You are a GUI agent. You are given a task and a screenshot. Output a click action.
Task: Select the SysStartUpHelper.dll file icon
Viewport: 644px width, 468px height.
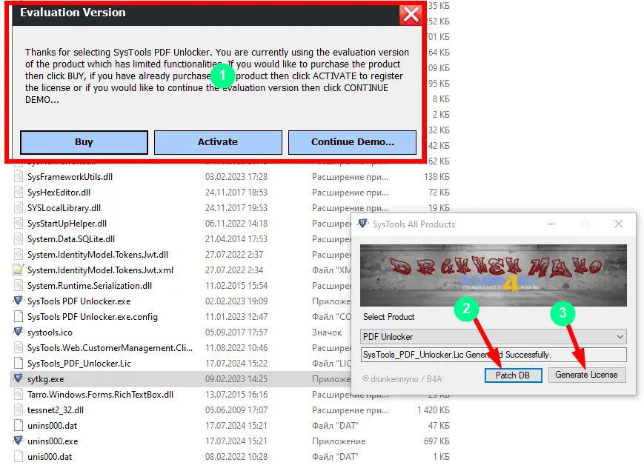pyautogui.click(x=19, y=224)
